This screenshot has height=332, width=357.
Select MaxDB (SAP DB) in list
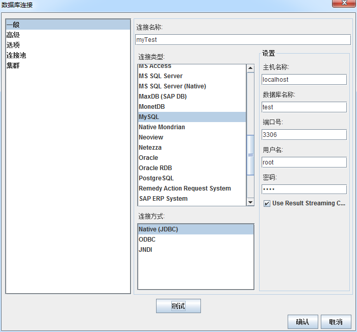pyautogui.click(x=192, y=97)
